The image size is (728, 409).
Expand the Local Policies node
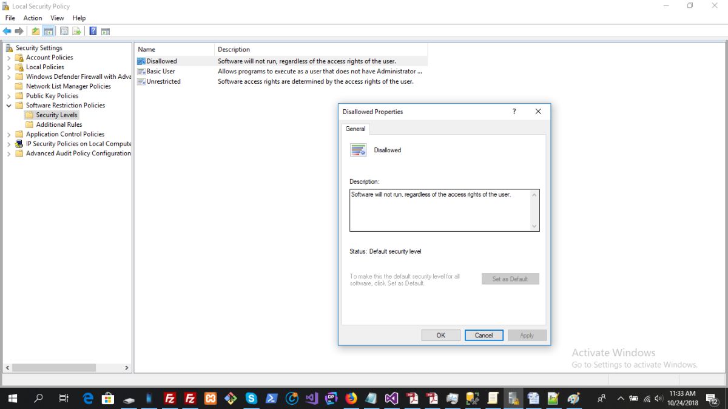coord(9,67)
